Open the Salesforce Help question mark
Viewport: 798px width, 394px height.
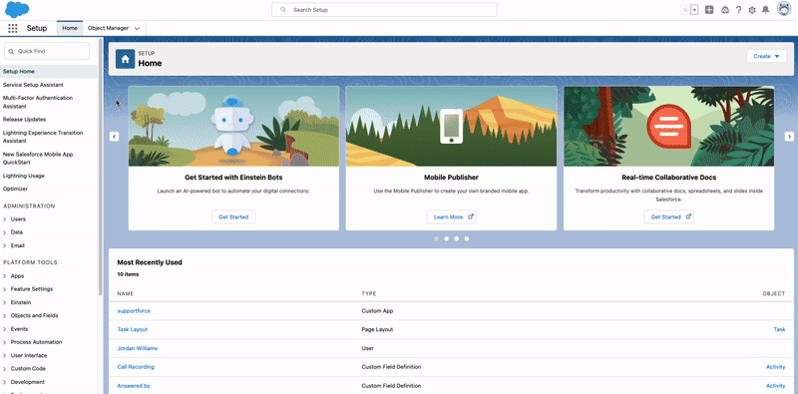coord(738,10)
